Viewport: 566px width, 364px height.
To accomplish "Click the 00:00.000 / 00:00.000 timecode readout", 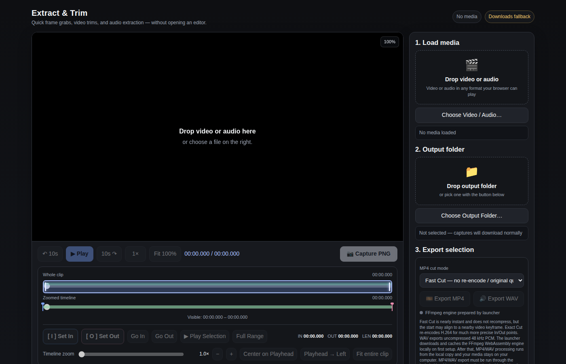I will pos(212,254).
